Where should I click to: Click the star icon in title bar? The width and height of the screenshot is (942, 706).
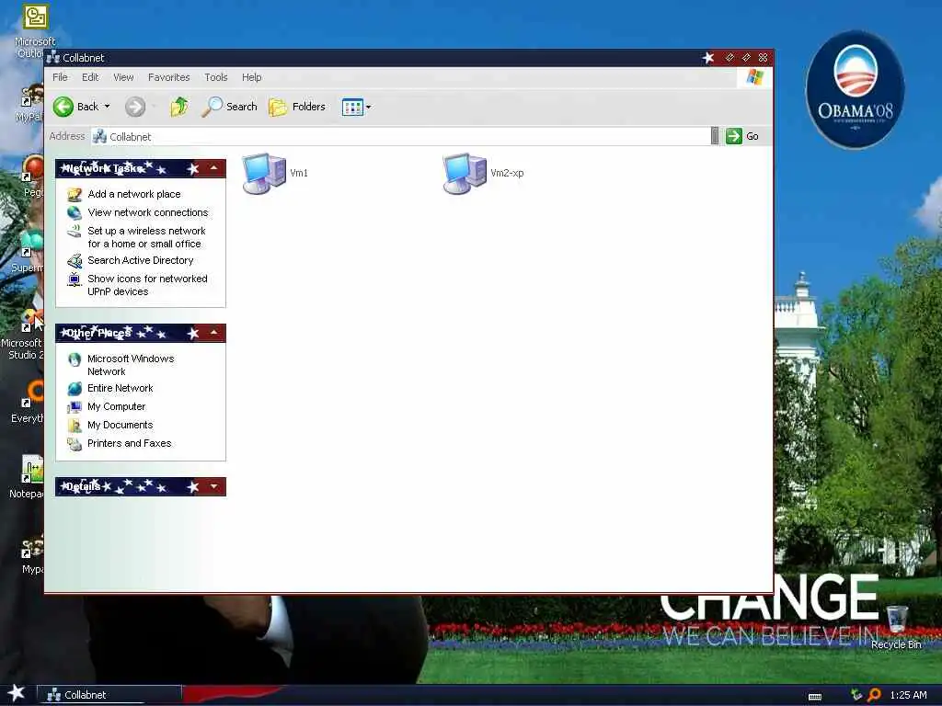709,58
